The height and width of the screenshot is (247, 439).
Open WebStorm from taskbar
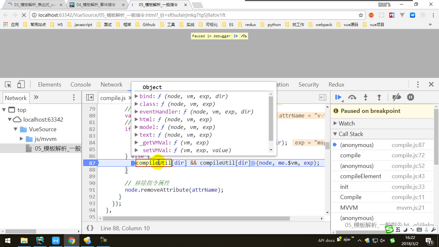pos(40,241)
